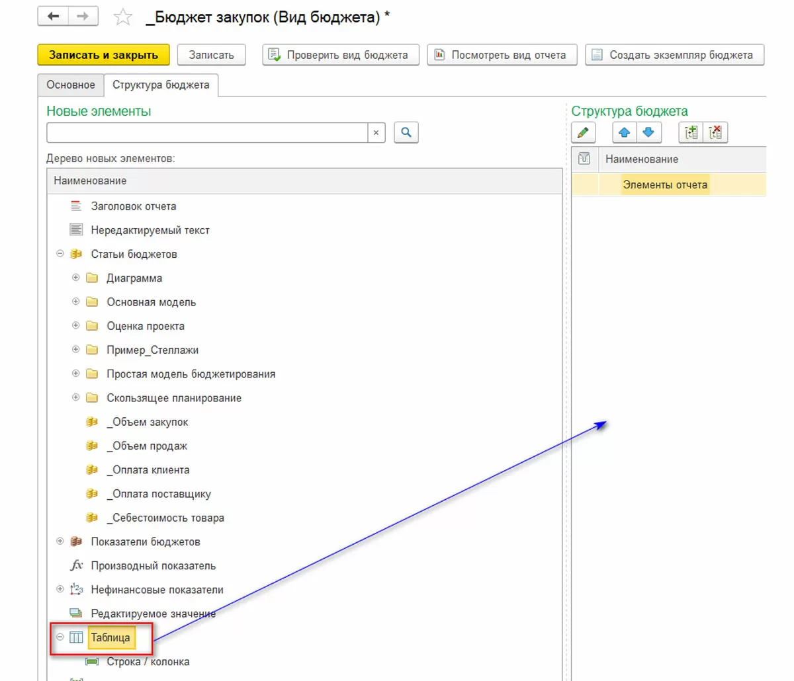
Task: Click the _Оплата клиента item icon
Action: point(92,469)
